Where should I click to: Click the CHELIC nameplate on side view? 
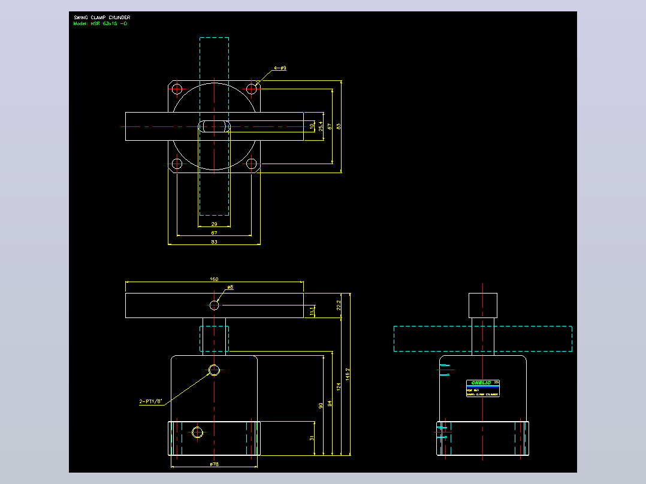(x=483, y=388)
